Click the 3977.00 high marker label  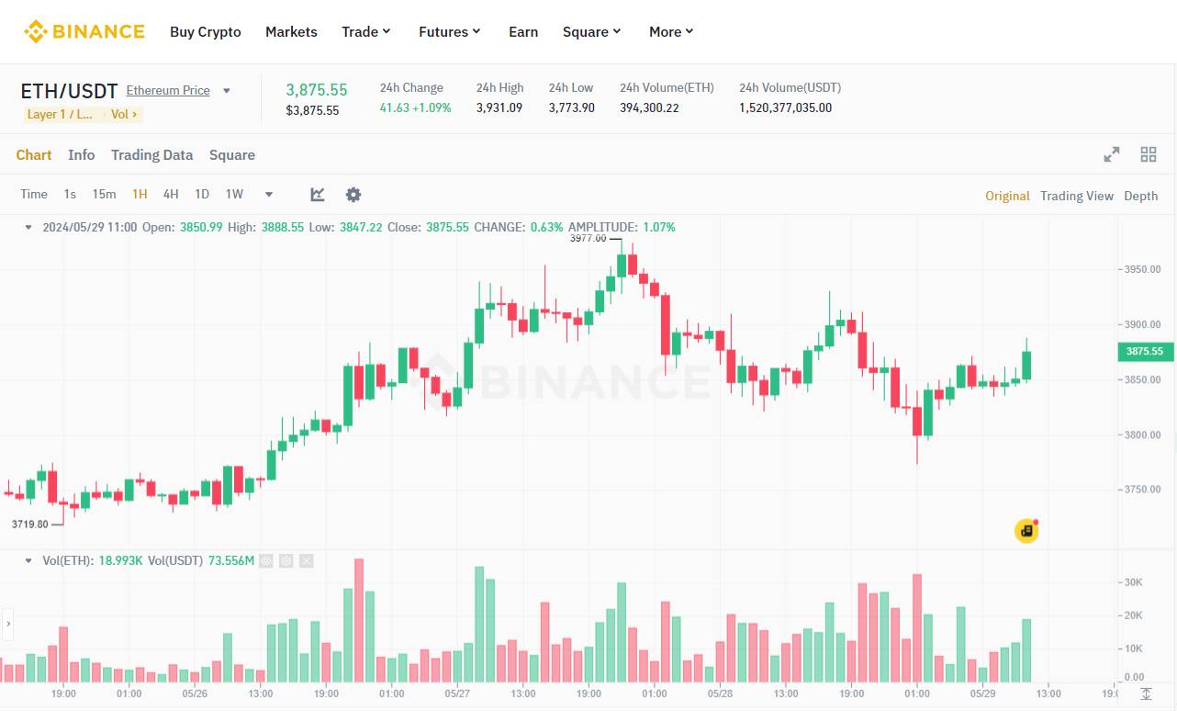coord(588,238)
